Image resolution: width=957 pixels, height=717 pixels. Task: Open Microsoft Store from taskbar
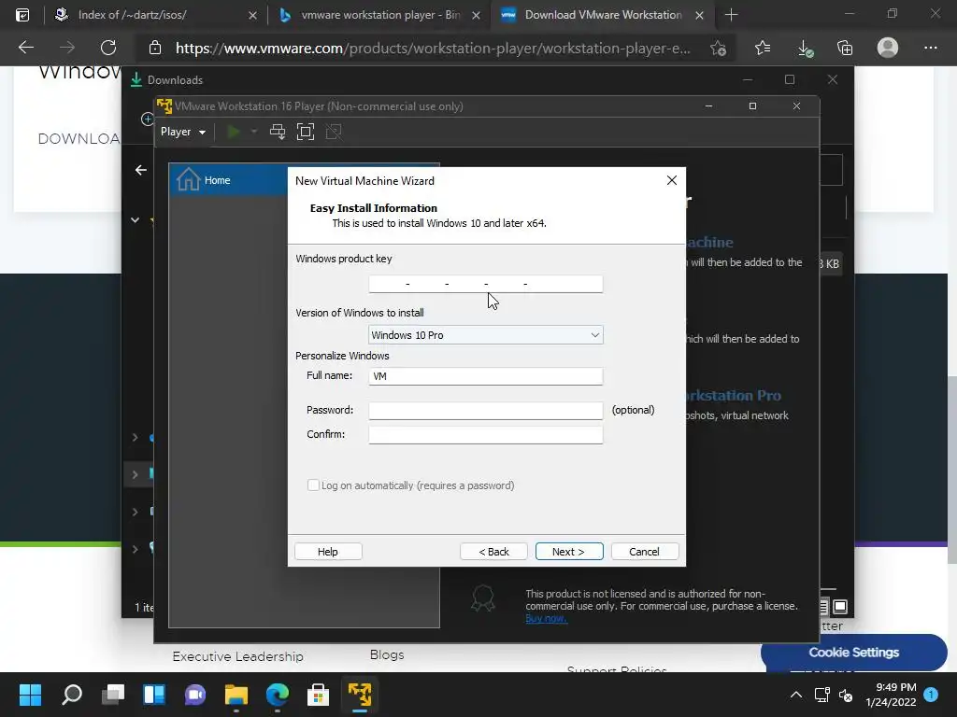318,695
